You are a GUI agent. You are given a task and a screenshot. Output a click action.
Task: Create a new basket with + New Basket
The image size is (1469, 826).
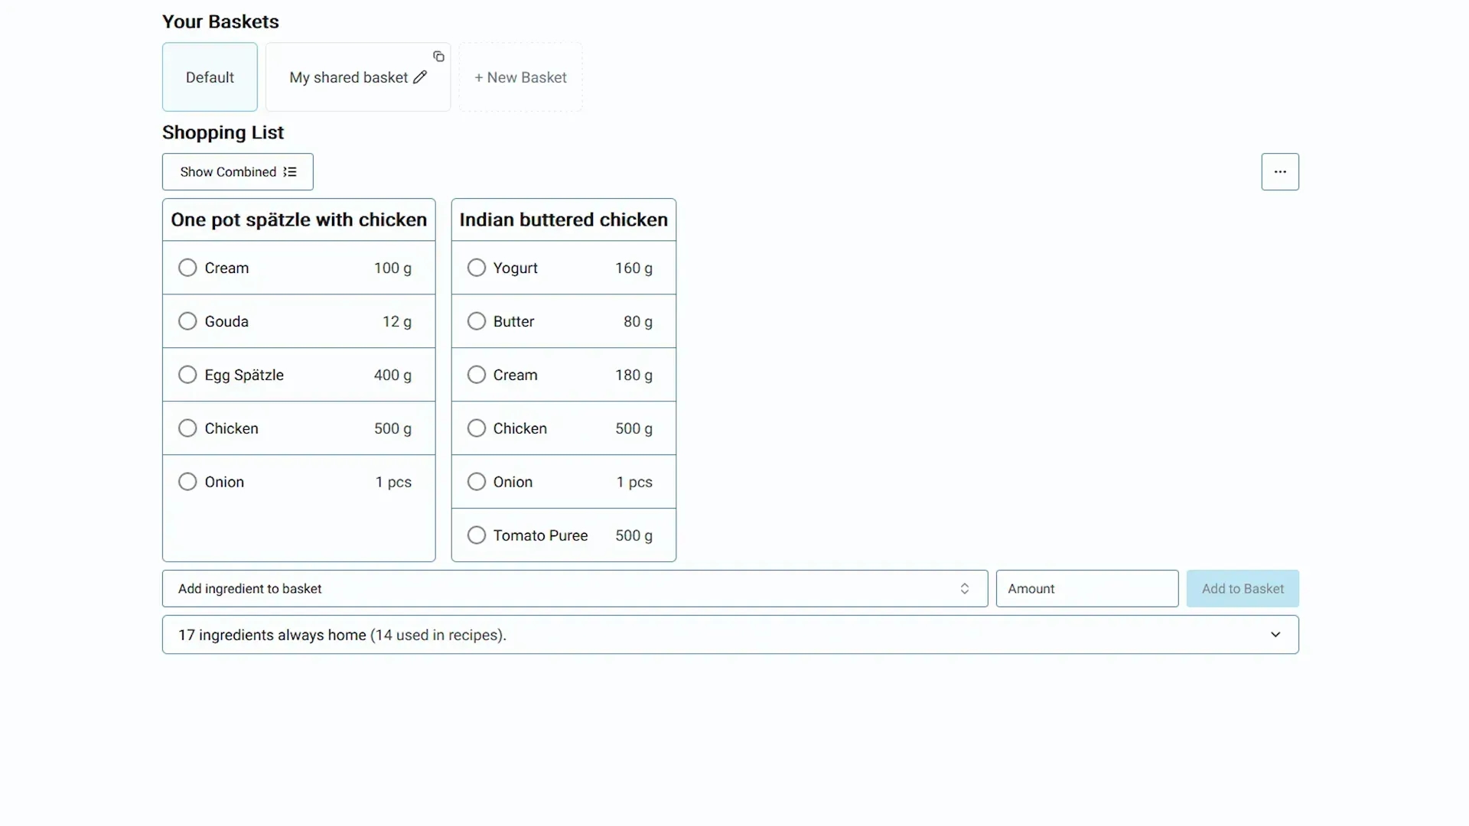(x=520, y=77)
